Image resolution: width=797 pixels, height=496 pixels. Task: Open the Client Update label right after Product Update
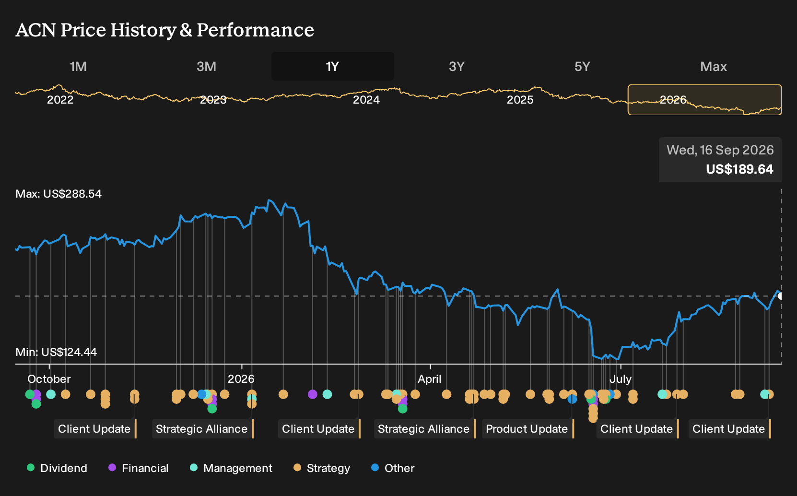(637, 429)
